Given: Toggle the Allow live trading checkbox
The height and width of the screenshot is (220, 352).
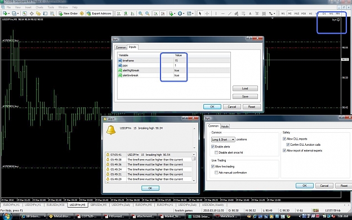Looking at the screenshot, I should point(213,167).
